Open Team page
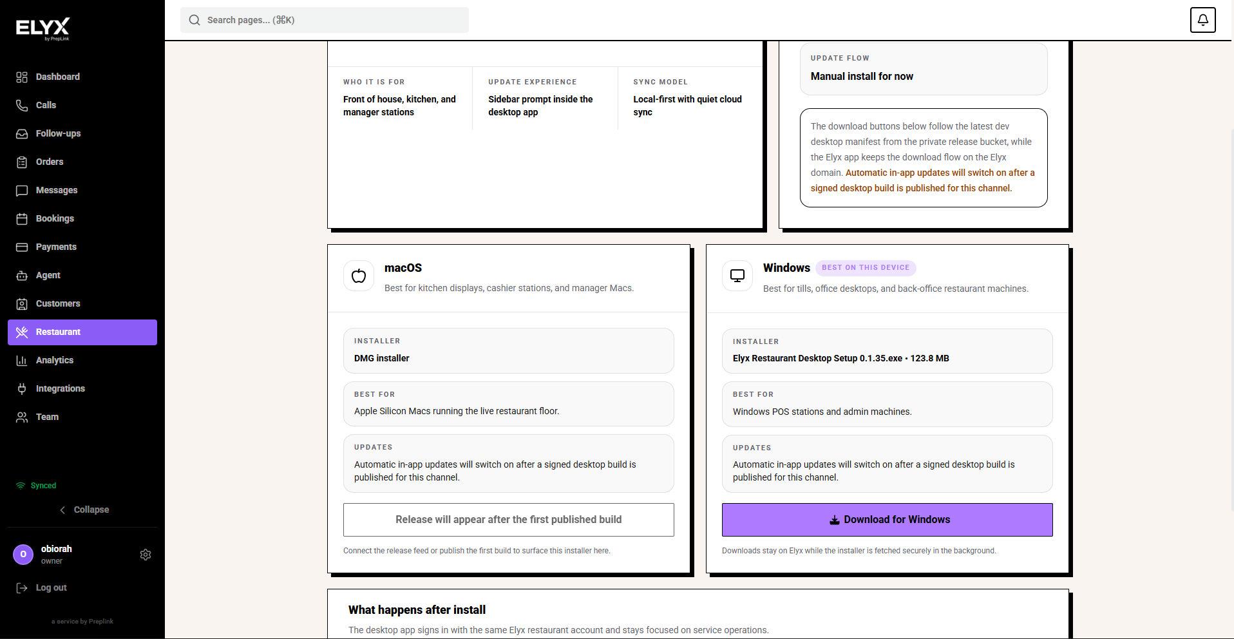Image resolution: width=1234 pixels, height=639 pixels. (82, 417)
